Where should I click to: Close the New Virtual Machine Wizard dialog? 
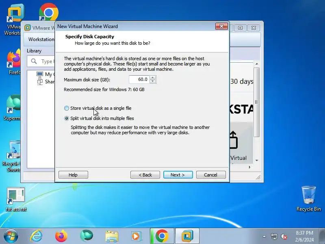pyautogui.click(x=221, y=26)
